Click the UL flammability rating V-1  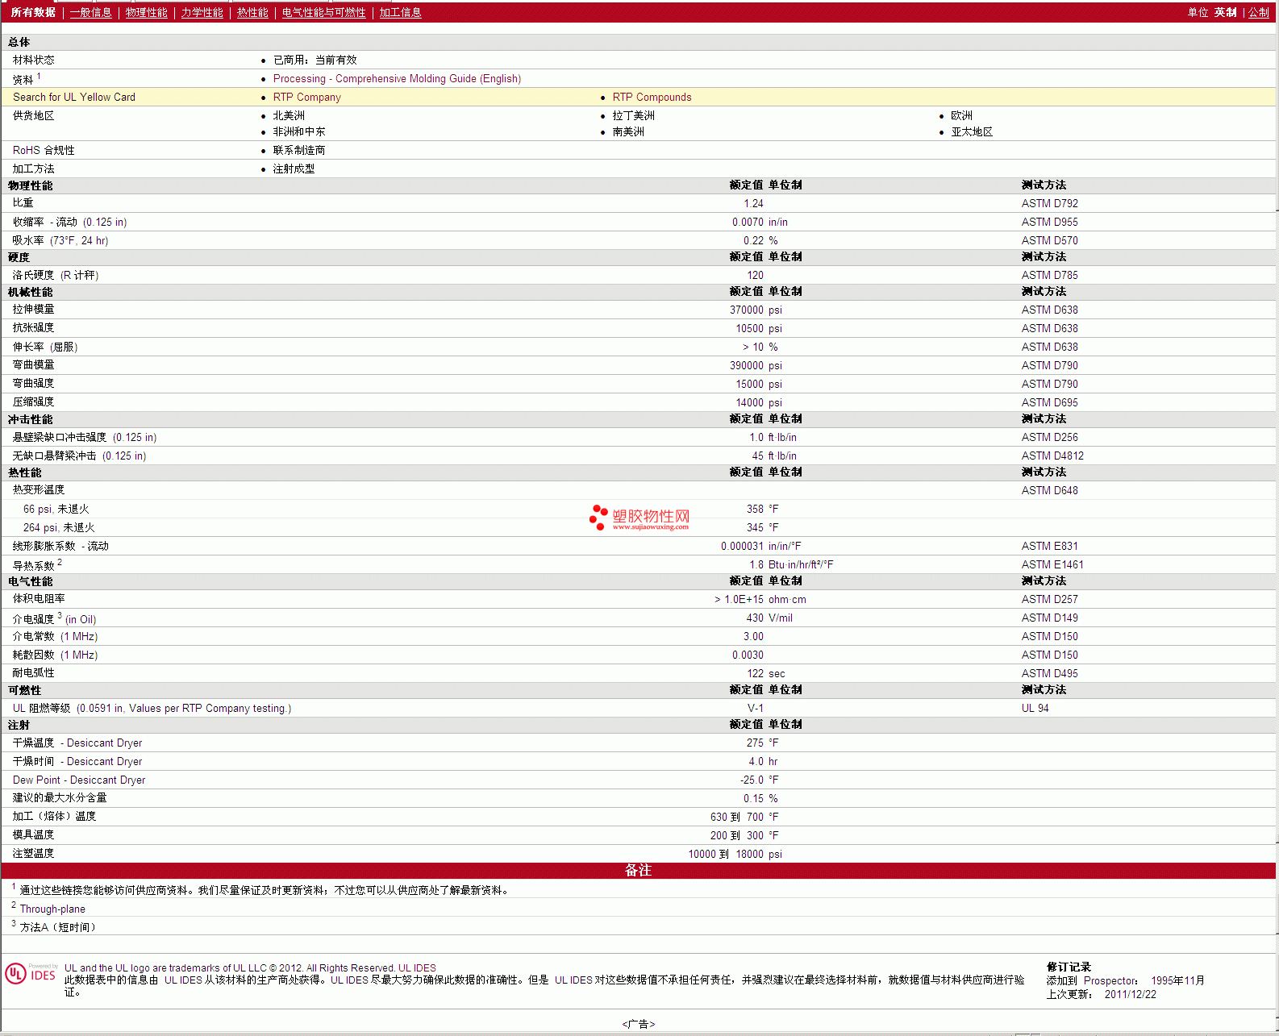click(x=756, y=709)
